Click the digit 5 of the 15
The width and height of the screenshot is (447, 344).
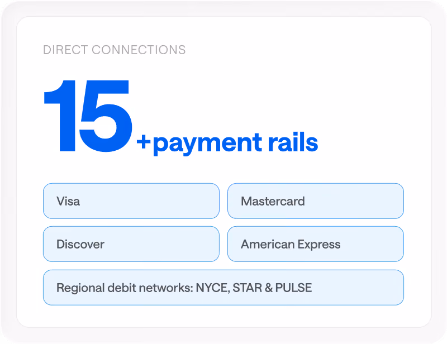pos(106,116)
